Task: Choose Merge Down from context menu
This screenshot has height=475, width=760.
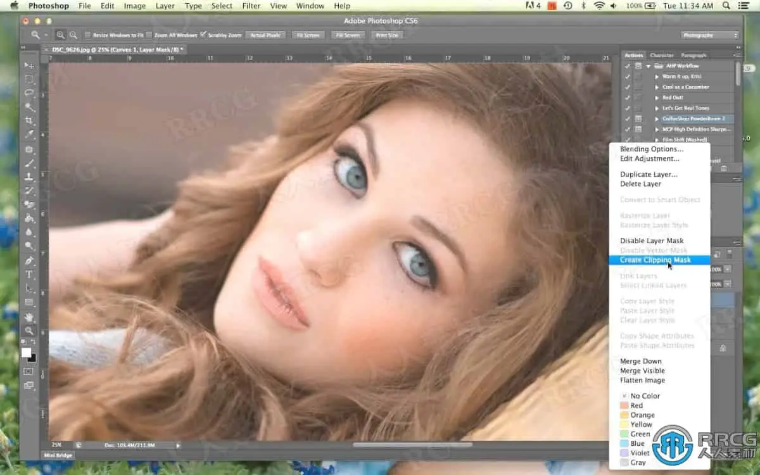Action: [641, 361]
